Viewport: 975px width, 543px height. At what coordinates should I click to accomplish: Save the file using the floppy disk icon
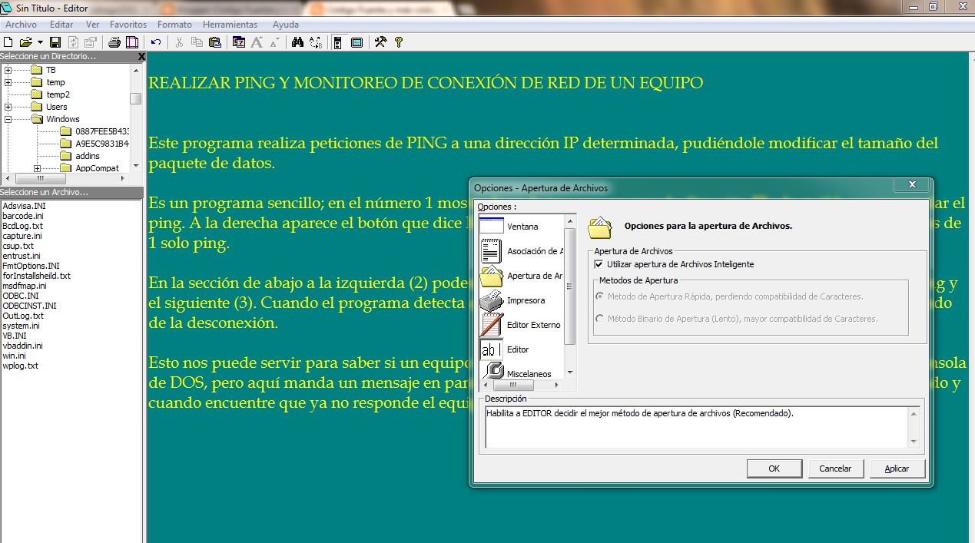[55, 41]
